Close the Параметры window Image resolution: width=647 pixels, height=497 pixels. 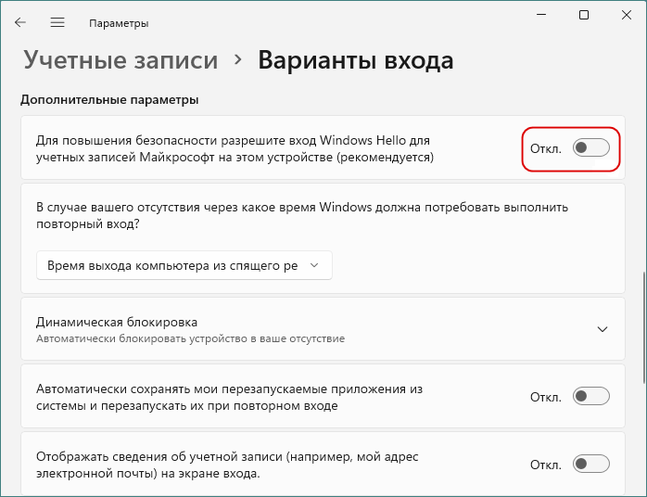(626, 15)
